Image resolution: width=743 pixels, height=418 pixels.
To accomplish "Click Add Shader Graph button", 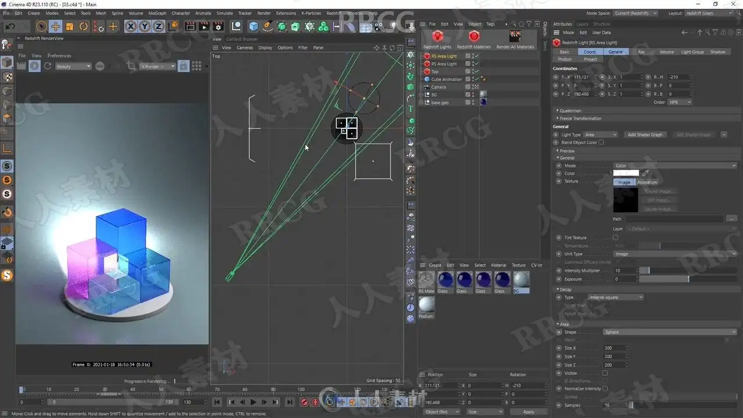I will [645, 135].
